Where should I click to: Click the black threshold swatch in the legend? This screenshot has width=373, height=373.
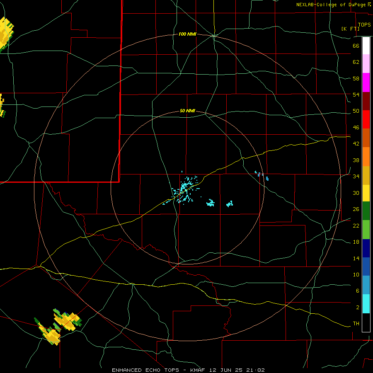(366, 322)
